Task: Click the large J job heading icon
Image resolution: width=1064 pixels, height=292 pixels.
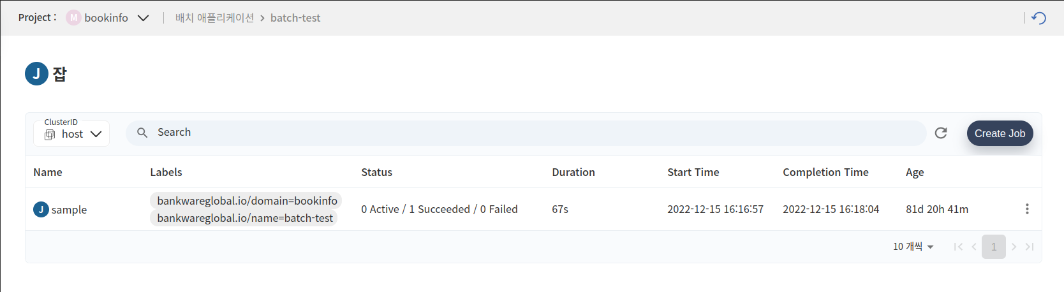Action: pos(36,74)
